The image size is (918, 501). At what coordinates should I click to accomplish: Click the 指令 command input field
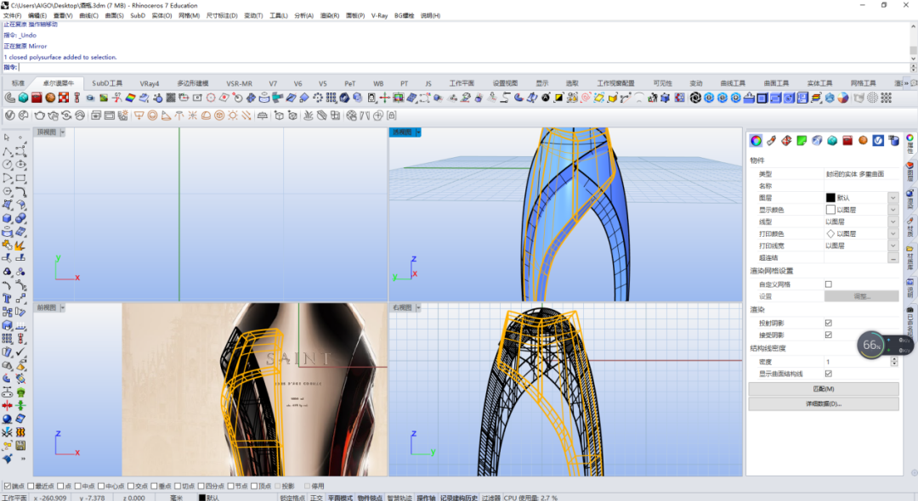click(x=462, y=67)
